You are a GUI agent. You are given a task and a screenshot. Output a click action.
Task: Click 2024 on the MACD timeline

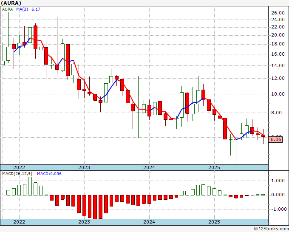149,222
